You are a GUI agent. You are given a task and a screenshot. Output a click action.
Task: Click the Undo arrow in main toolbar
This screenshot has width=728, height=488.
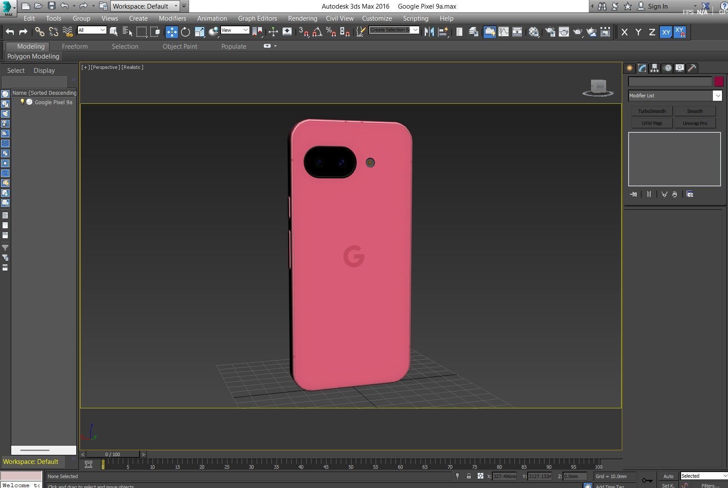(x=10, y=31)
